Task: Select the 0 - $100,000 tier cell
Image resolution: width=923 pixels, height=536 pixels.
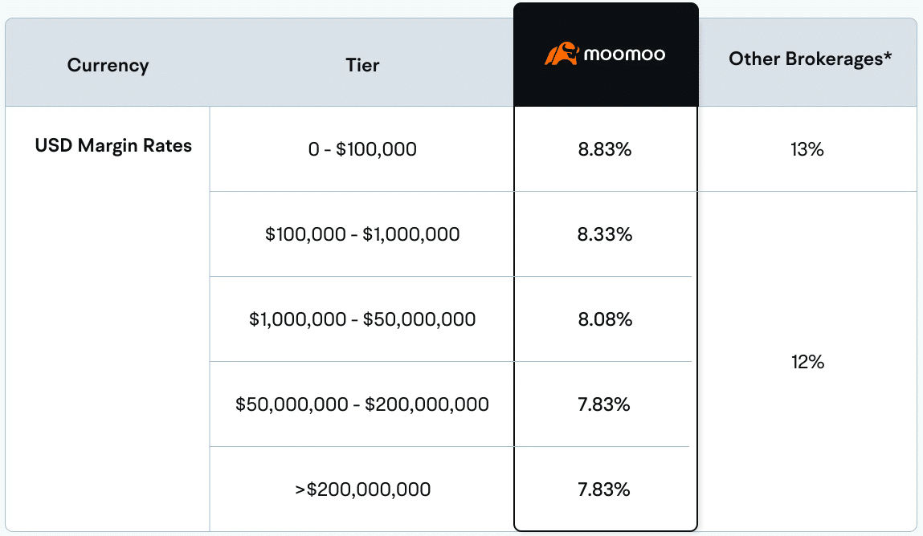Action: coord(362,149)
